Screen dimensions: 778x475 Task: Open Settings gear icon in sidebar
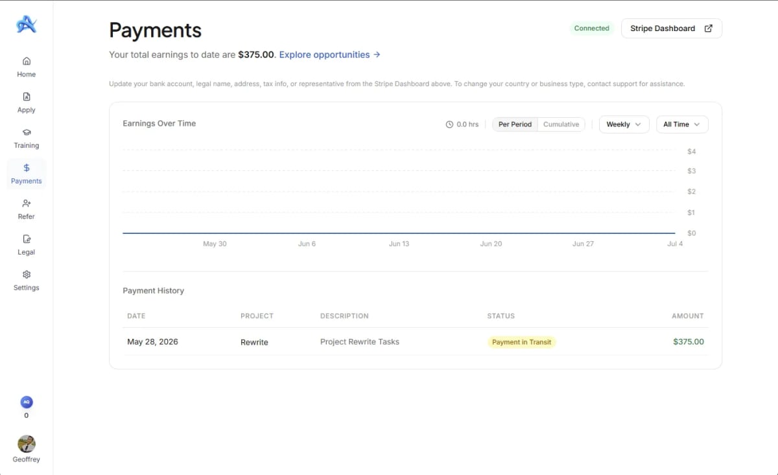(27, 275)
